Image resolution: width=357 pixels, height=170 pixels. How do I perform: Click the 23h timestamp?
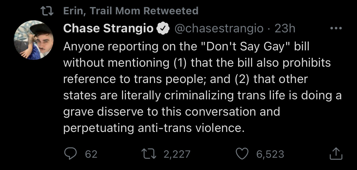[285, 28]
